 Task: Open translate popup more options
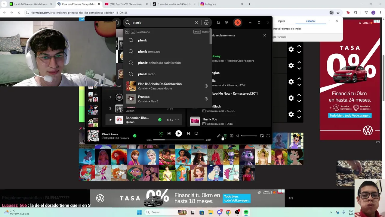tap(330, 21)
